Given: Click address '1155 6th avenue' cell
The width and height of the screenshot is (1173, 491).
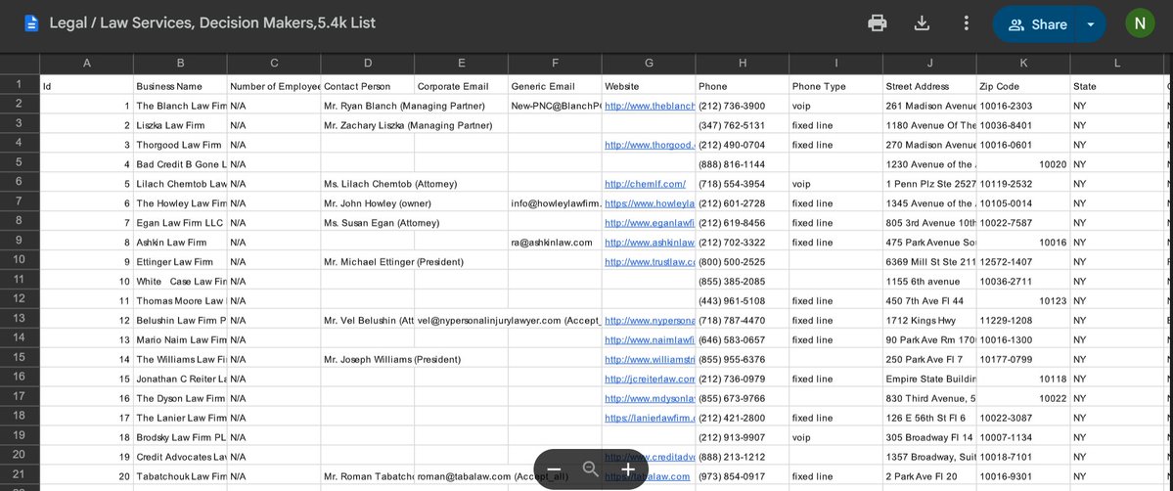Looking at the screenshot, I should pos(929,282).
